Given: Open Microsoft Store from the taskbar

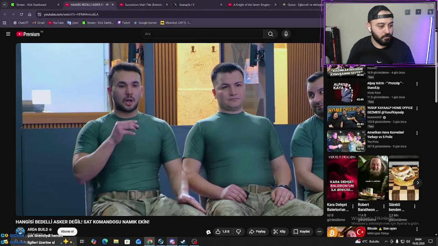Looking at the screenshot, I should 127,242.
